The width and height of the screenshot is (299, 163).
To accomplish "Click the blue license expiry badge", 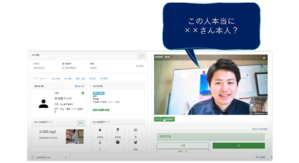I will tap(99, 93).
